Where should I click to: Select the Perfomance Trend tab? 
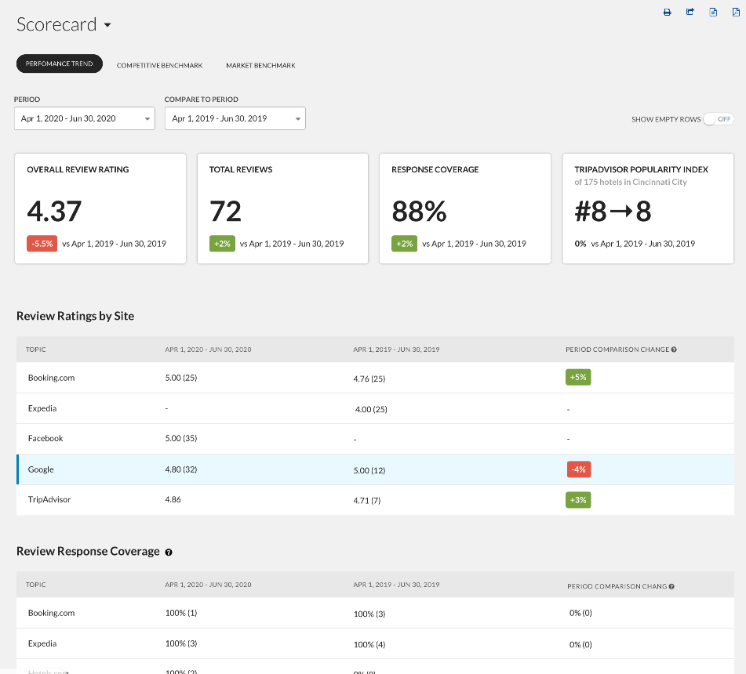point(60,63)
